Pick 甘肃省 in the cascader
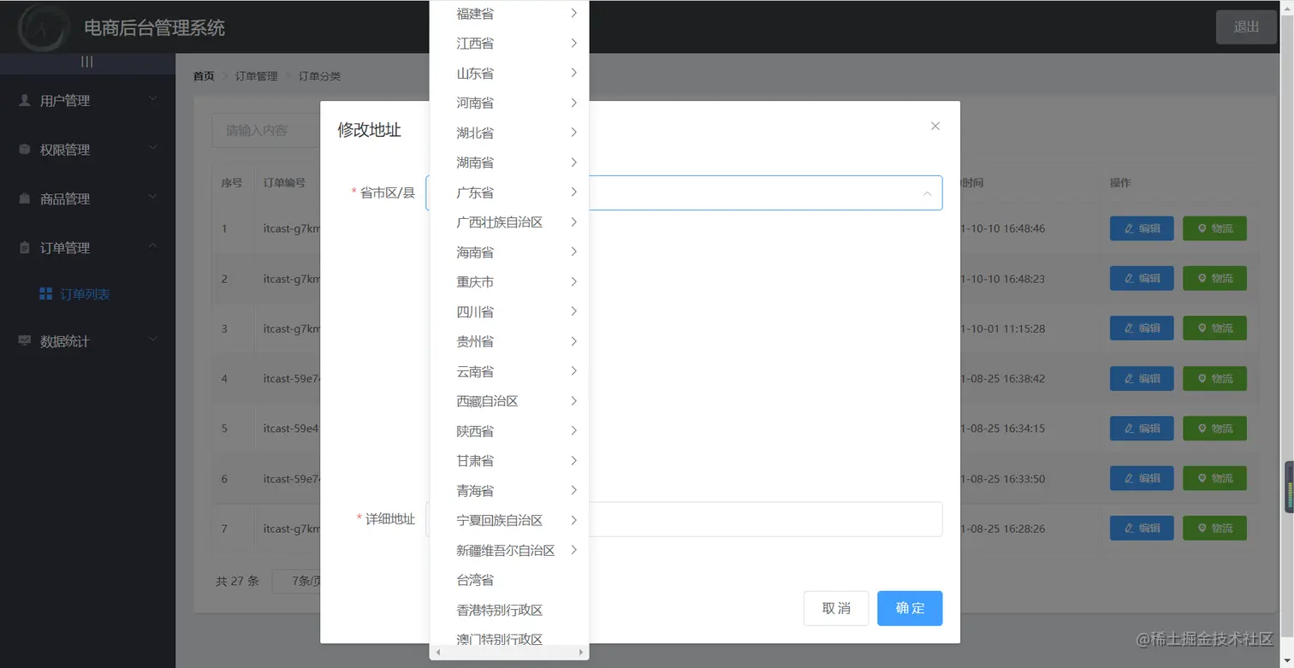This screenshot has width=1294, height=668. coord(509,461)
